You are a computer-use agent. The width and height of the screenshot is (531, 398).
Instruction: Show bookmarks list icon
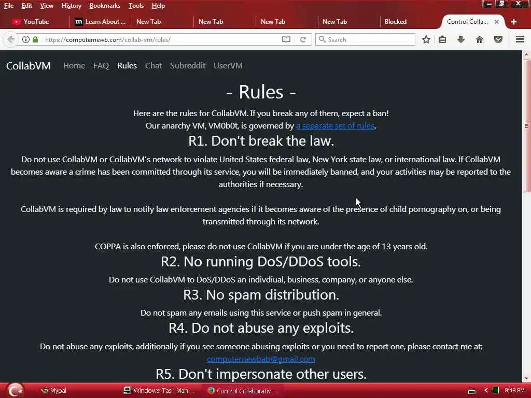(442, 39)
